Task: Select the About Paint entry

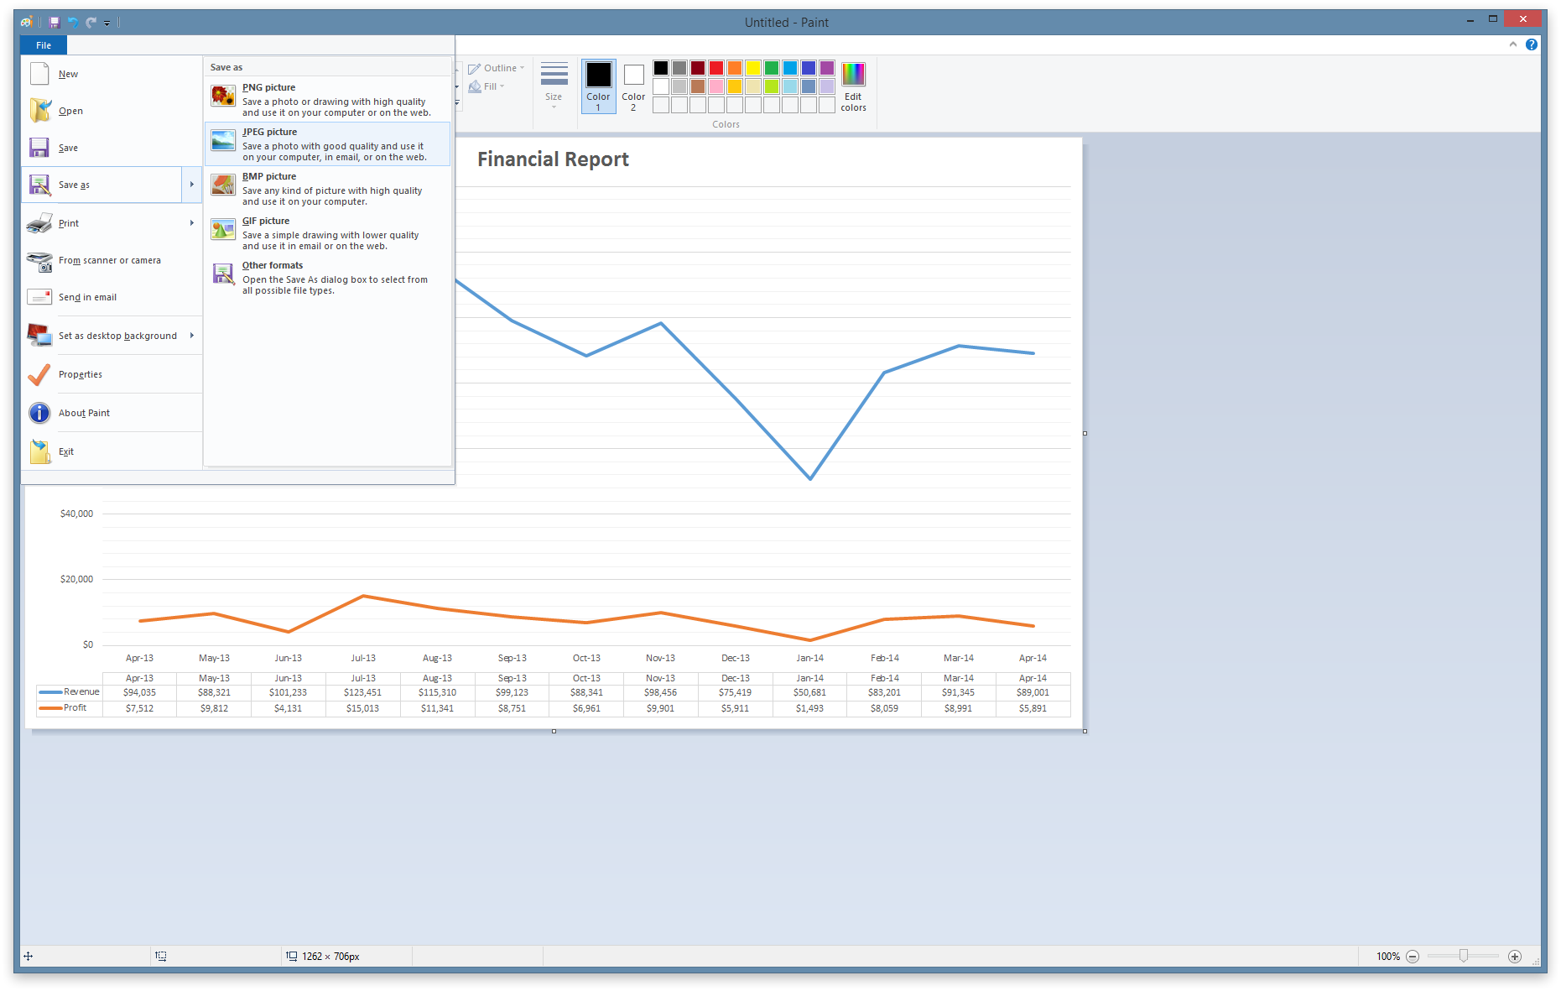Action: 112,413
